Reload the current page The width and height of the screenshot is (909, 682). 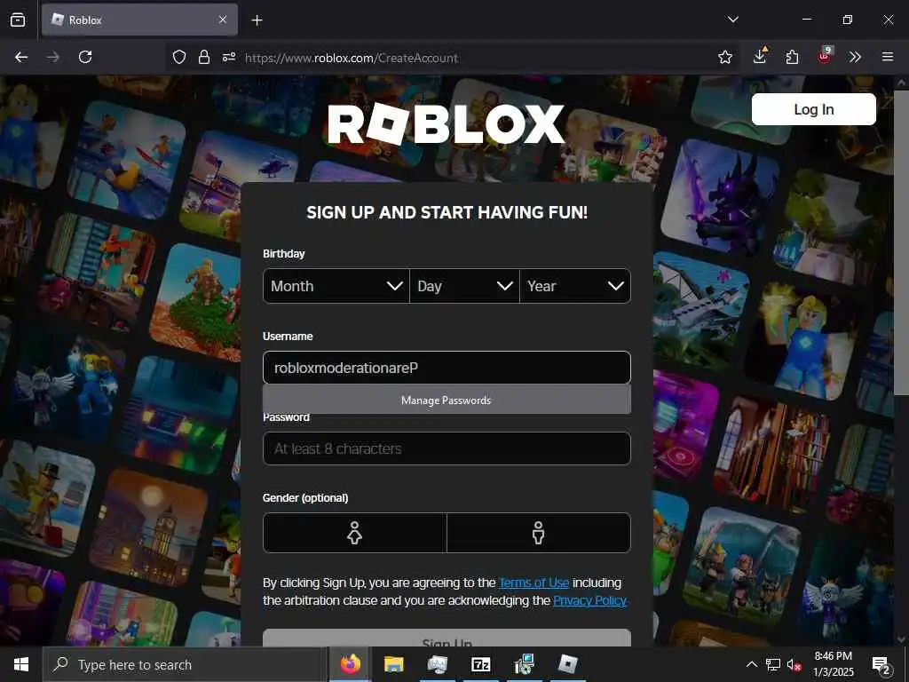(85, 57)
